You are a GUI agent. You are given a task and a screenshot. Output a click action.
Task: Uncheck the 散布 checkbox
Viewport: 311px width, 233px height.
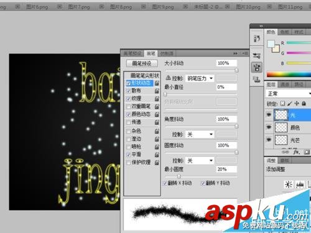[128, 91]
